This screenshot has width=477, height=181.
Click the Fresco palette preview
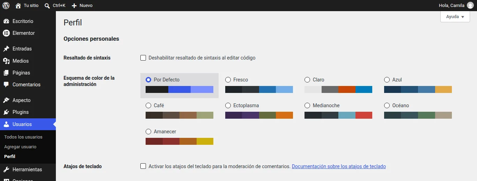[x=259, y=89]
